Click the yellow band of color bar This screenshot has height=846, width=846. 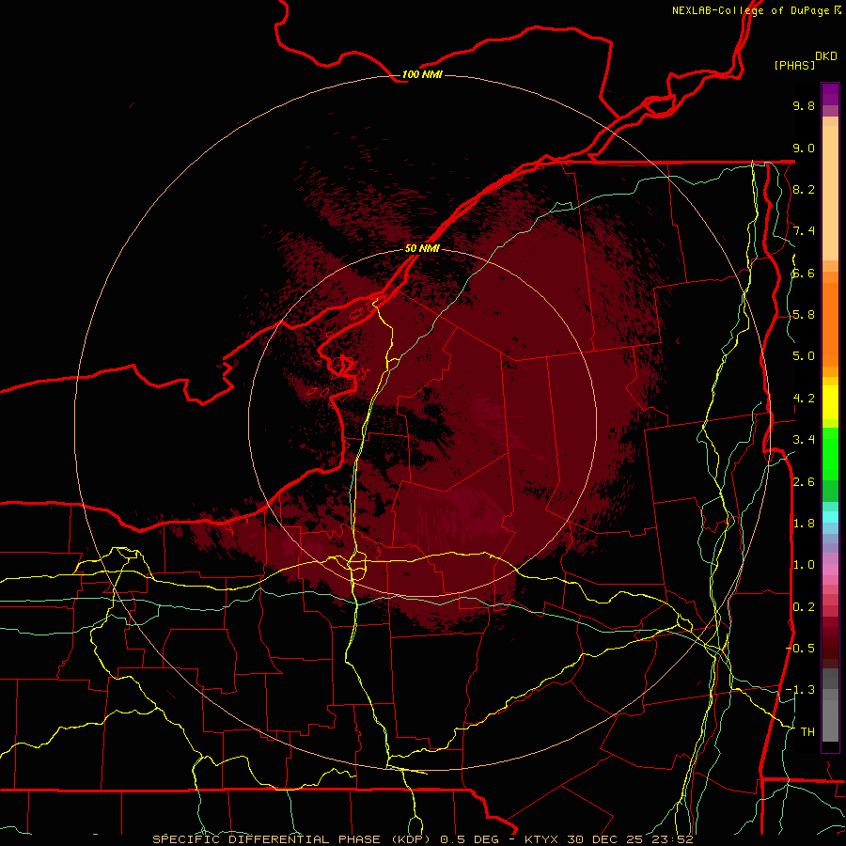[830, 402]
